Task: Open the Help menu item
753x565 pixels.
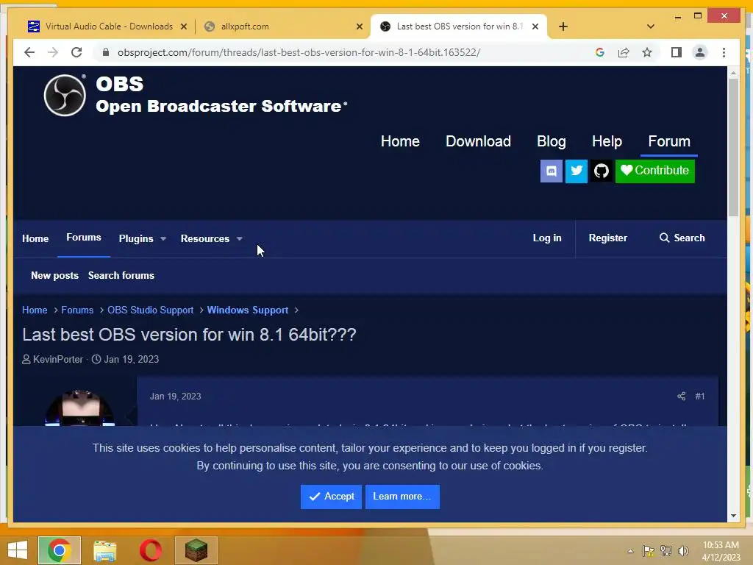Action: (x=607, y=141)
